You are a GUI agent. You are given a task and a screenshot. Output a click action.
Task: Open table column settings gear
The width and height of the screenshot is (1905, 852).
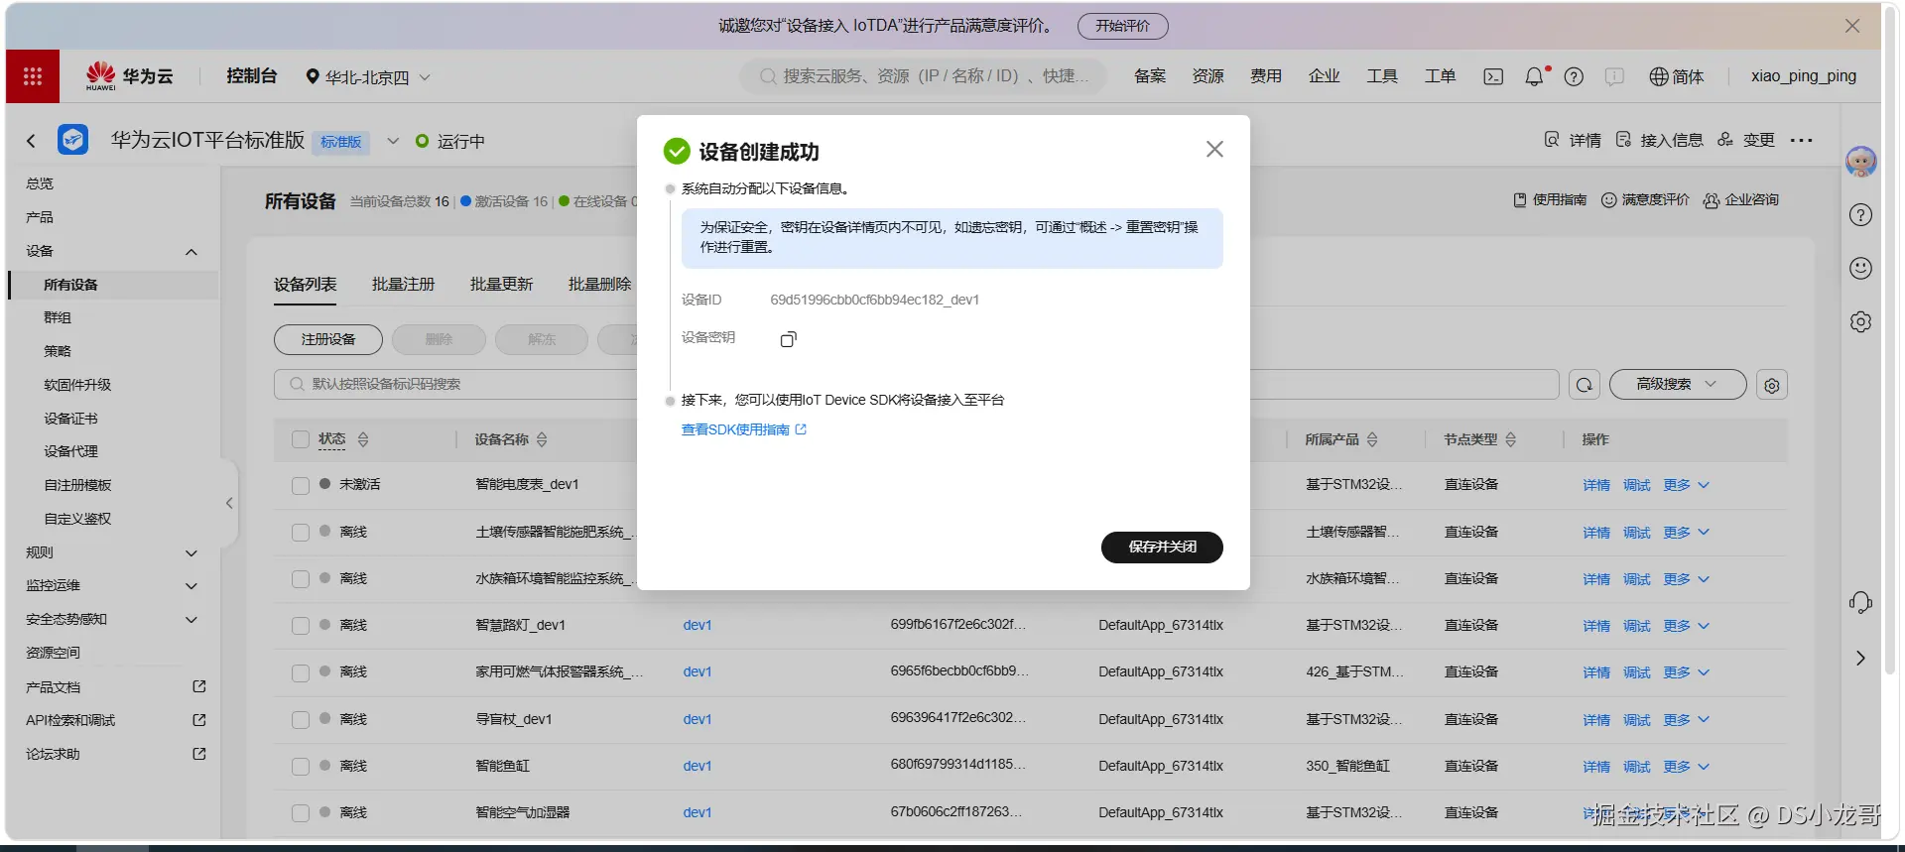pos(1772,385)
